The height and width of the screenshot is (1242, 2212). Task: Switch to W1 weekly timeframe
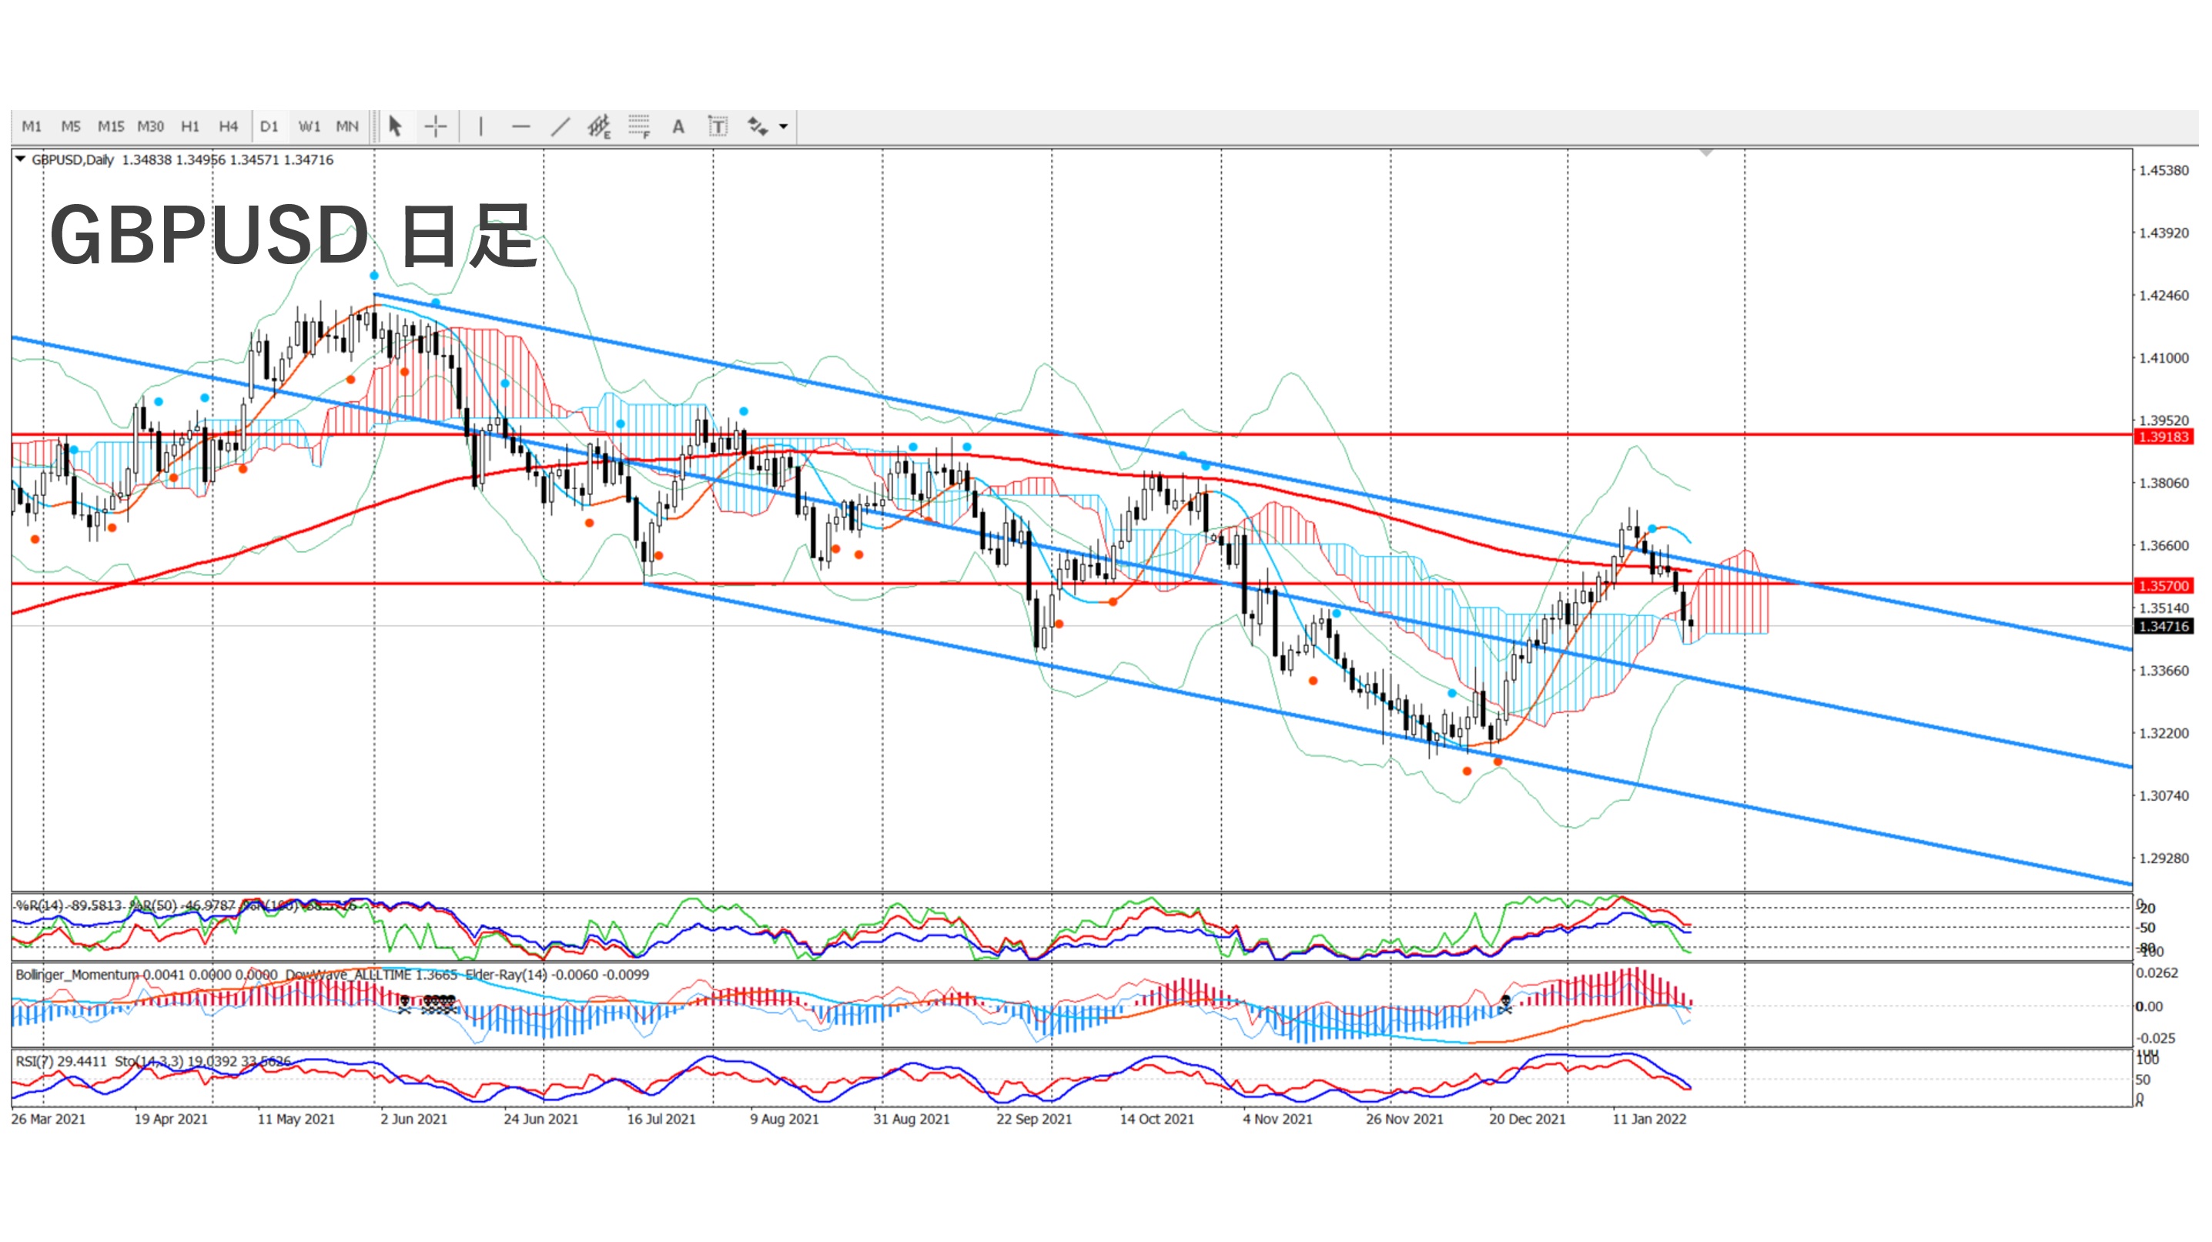[x=310, y=126]
